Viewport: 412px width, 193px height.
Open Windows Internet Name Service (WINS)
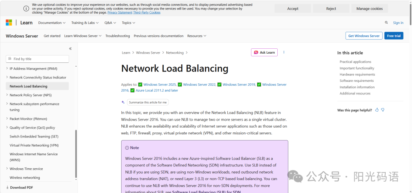coord(34,157)
